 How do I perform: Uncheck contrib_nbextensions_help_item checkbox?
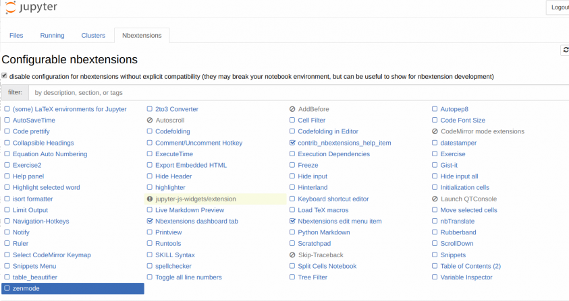pos(292,143)
